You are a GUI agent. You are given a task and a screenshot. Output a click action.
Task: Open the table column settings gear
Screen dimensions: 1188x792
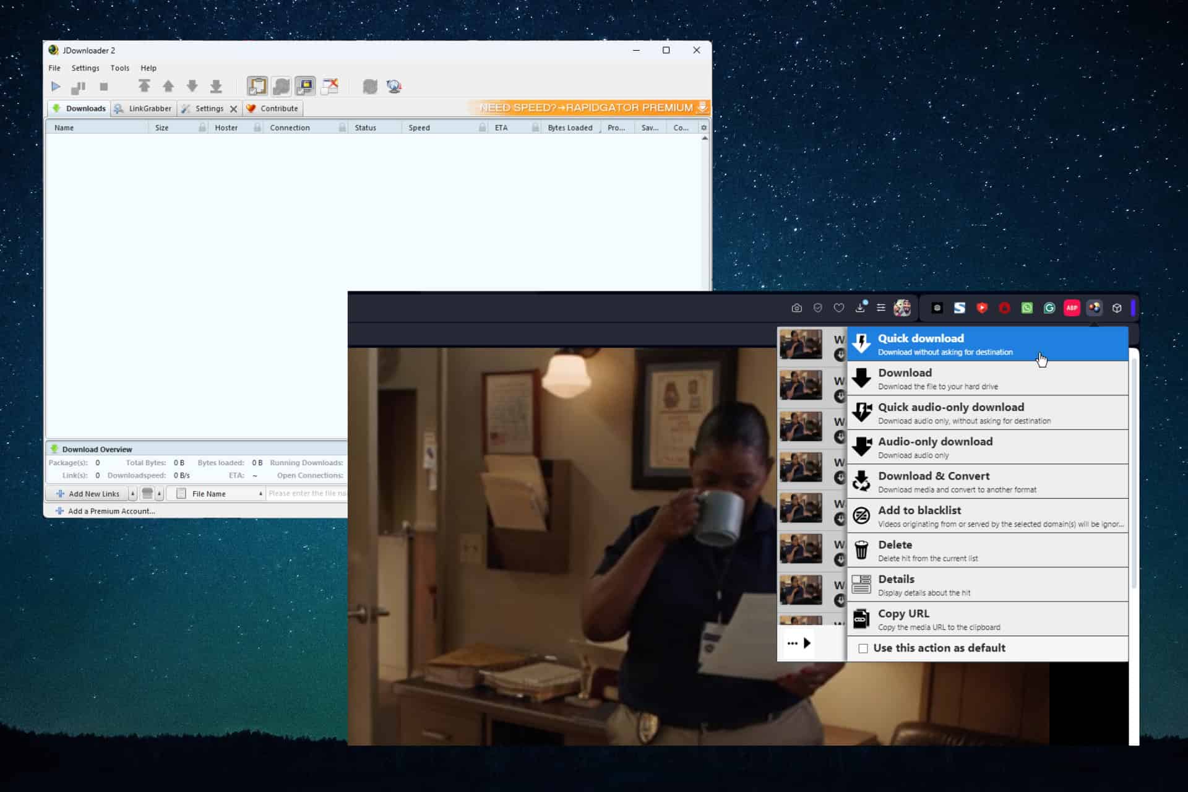pos(704,127)
